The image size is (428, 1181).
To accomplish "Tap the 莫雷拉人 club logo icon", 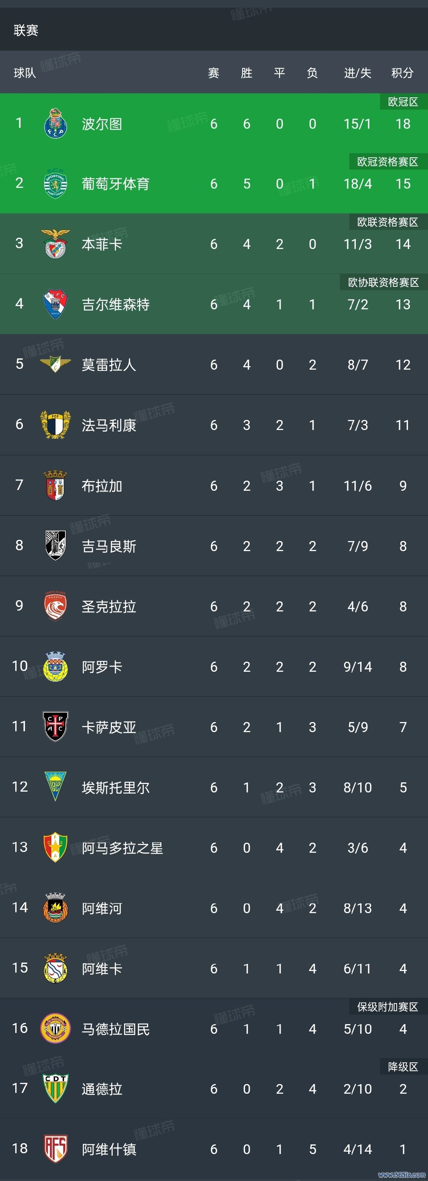I will point(55,364).
